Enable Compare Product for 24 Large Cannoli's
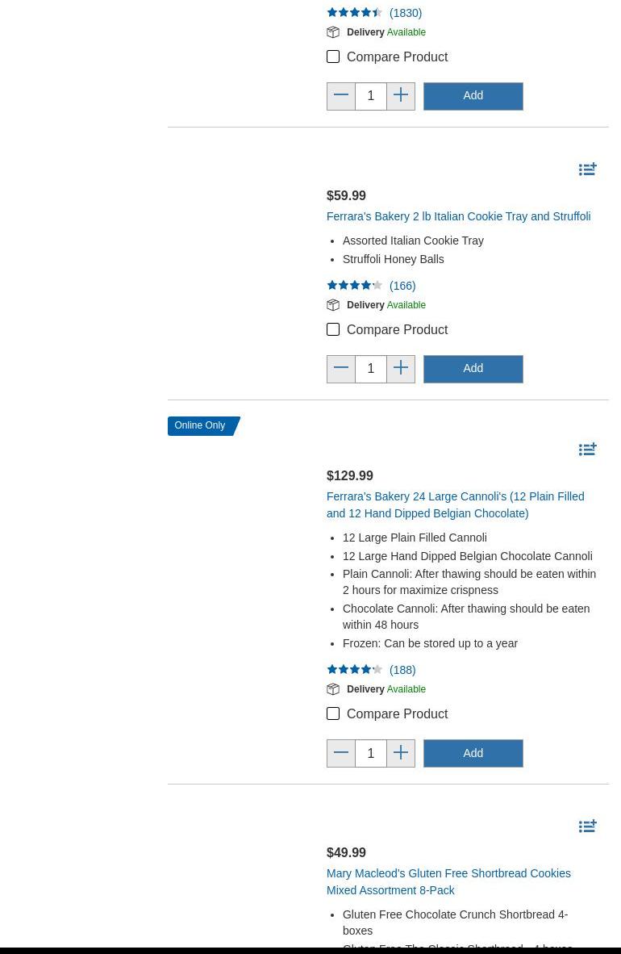Viewport: 621px width, 954px height. click(333, 714)
